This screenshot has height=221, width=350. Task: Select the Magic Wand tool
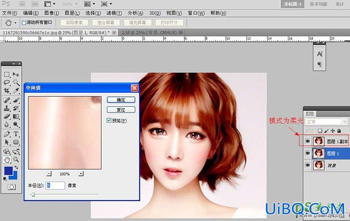pos(16,82)
